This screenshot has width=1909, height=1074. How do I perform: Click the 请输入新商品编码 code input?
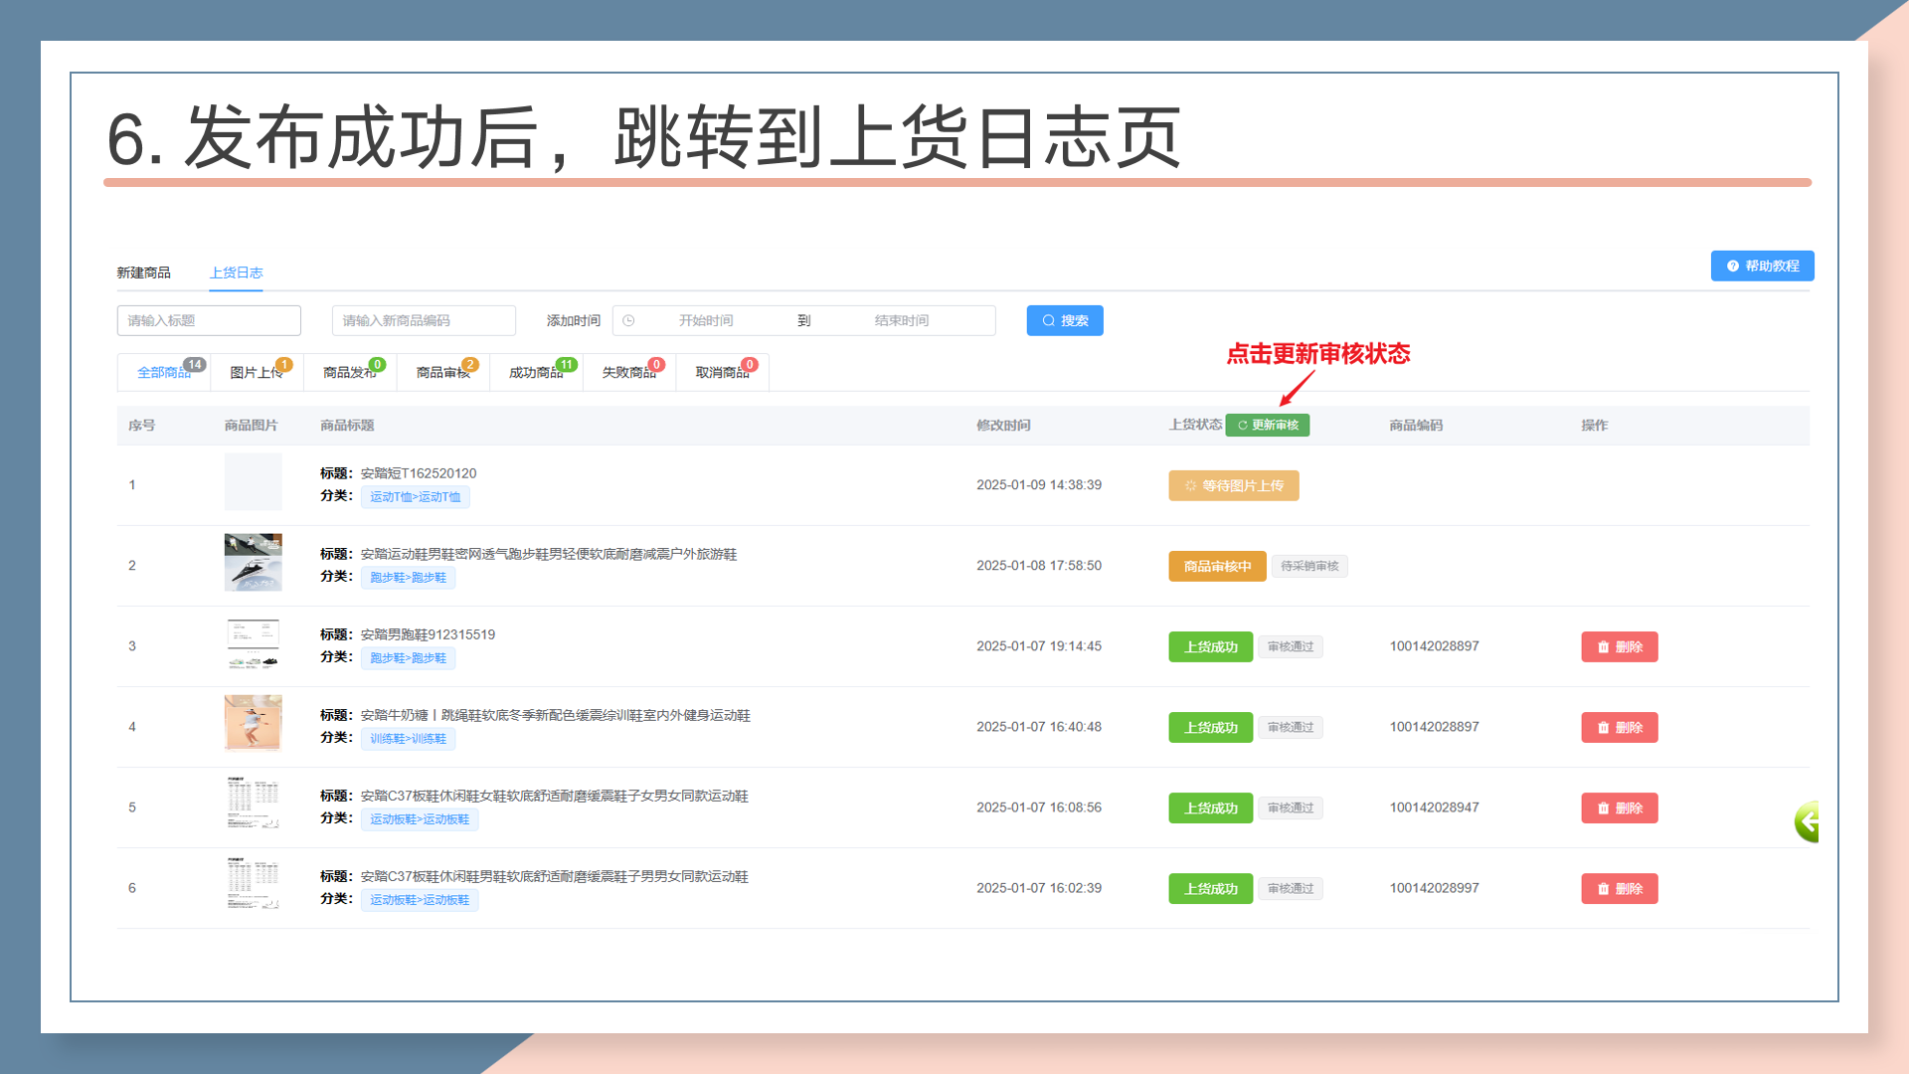(x=423, y=320)
